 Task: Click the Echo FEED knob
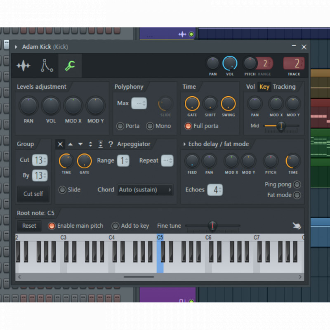click(192, 161)
